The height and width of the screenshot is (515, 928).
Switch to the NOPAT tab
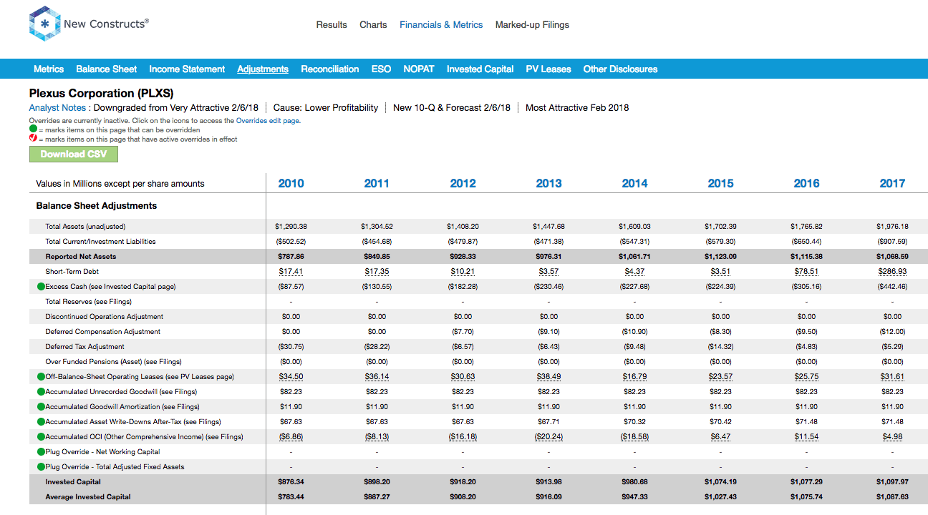click(x=419, y=69)
